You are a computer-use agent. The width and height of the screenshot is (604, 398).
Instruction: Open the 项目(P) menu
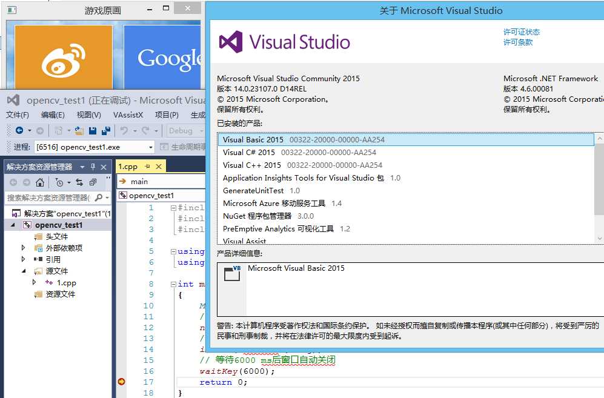167,115
